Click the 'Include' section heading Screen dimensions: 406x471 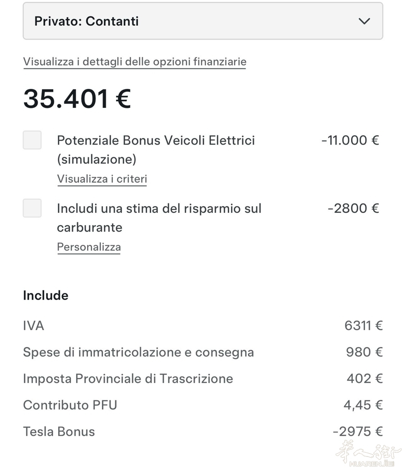[46, 295]
